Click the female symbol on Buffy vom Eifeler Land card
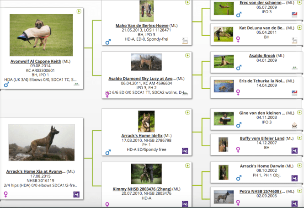 pyautogui.click(x=238, y=149)
